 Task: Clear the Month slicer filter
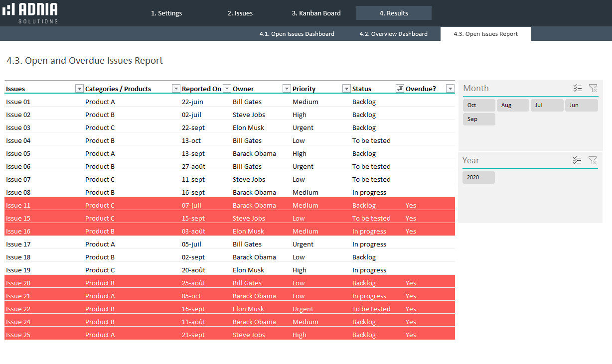click(593, 88)
